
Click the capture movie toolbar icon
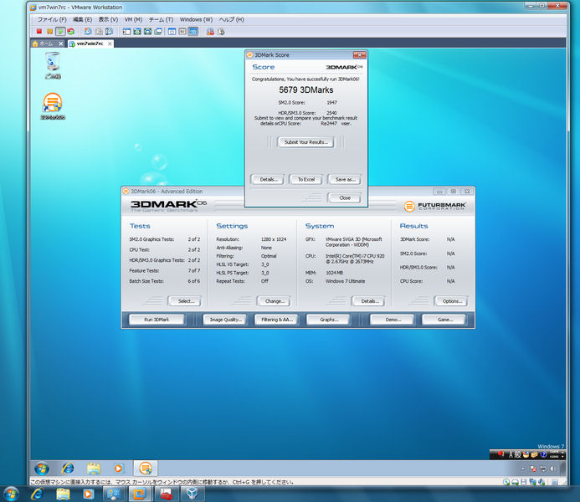pos(210,32)
